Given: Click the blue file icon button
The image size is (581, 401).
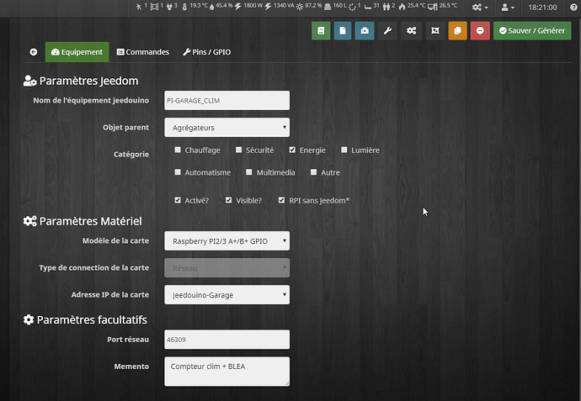Looking at the screenshot, I should tap(343, 31).
